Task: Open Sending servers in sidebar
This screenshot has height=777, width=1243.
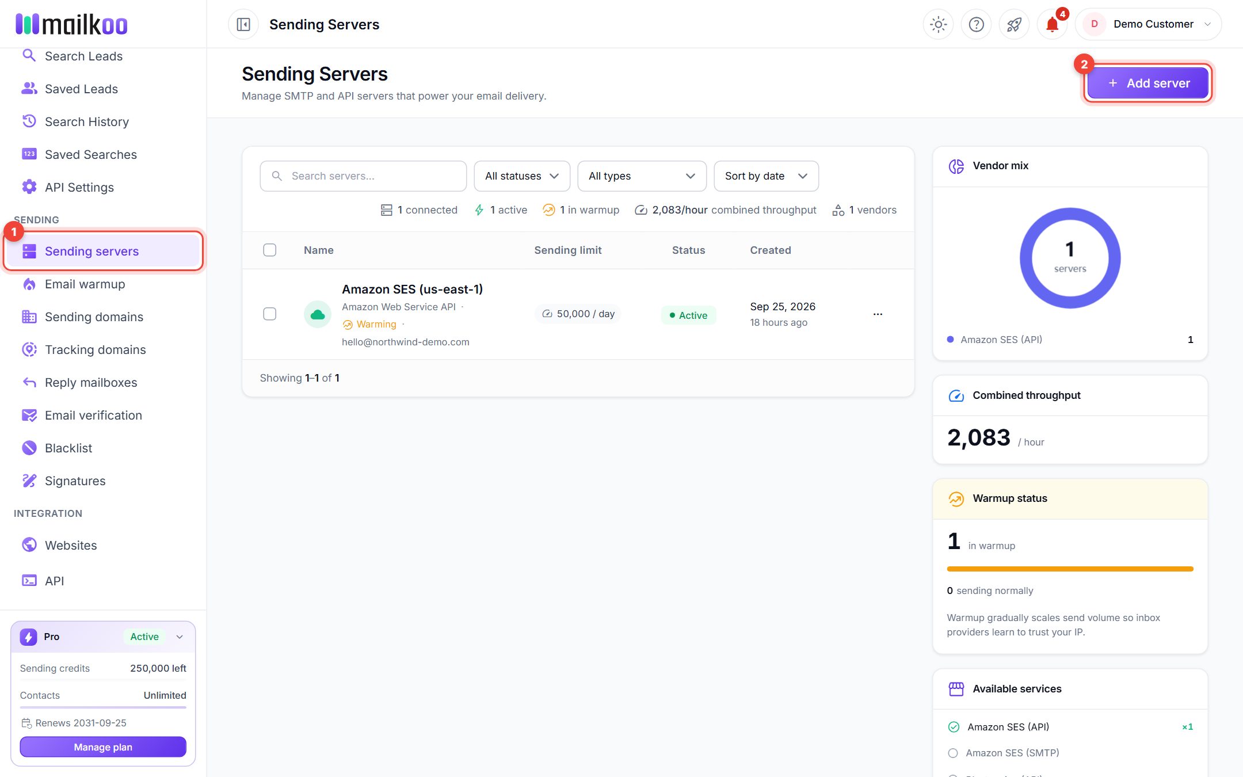Action: coord(104,251)
